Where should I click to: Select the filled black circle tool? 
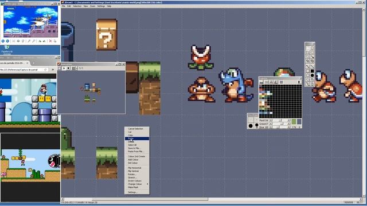(x=312, y=76)
